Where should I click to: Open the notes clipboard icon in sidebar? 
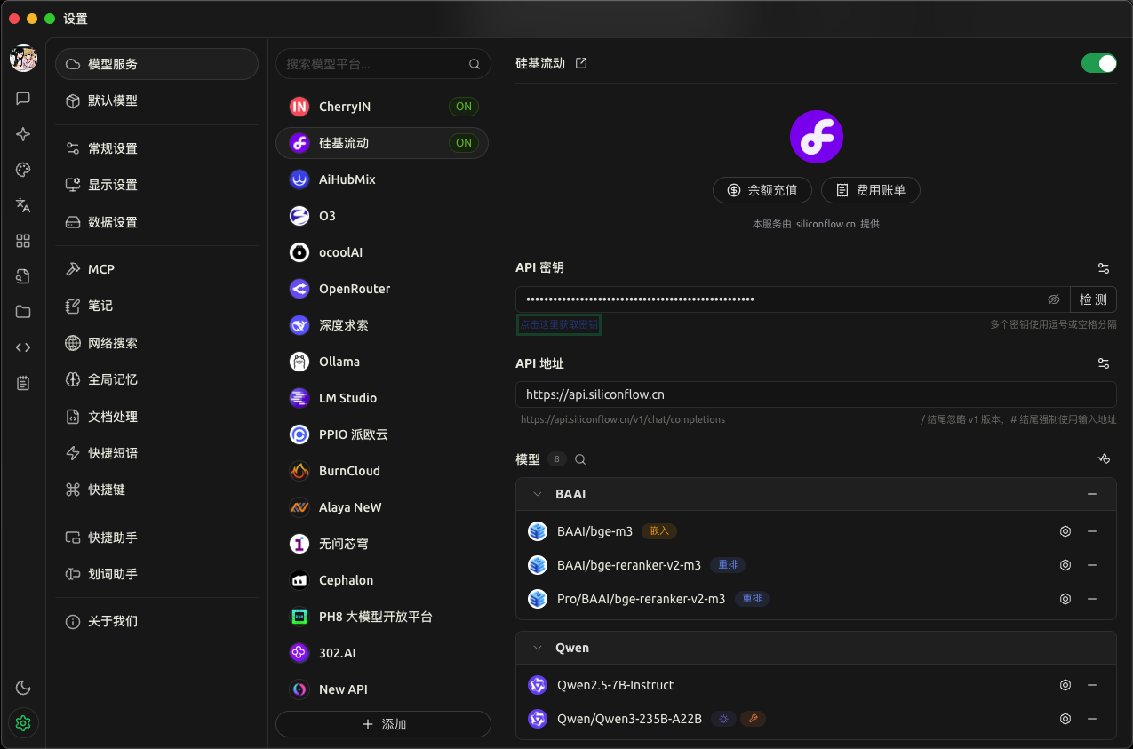tap(23, 383)
